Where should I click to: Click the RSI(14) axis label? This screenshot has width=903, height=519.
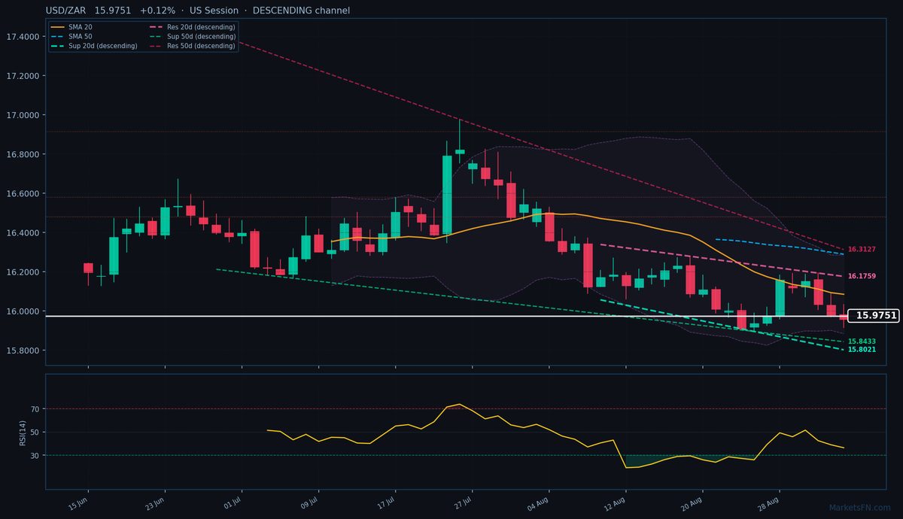point(23,432)
